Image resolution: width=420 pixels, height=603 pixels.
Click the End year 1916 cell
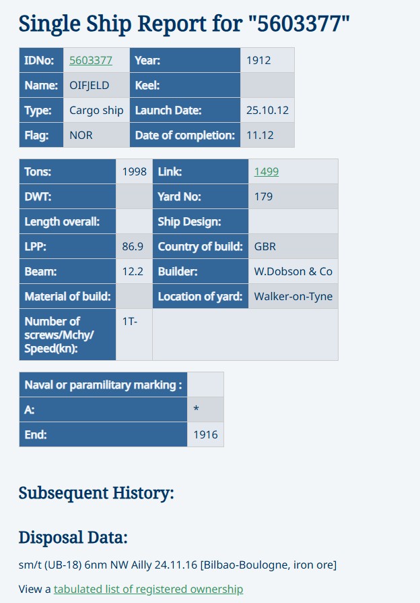[205, 434]
